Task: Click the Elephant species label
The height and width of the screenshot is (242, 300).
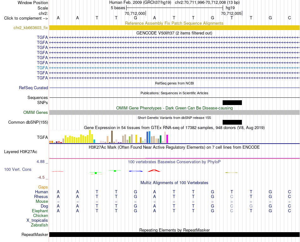Action: pyautogui.click(x=40, y=211)
